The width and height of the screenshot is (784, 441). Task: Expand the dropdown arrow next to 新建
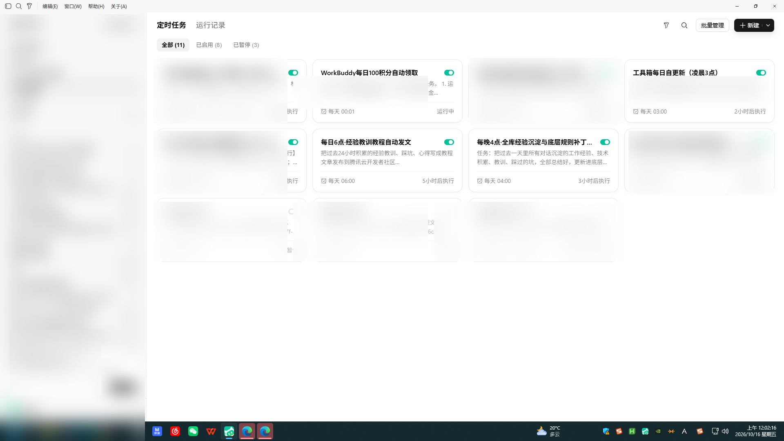click(768, 25)
